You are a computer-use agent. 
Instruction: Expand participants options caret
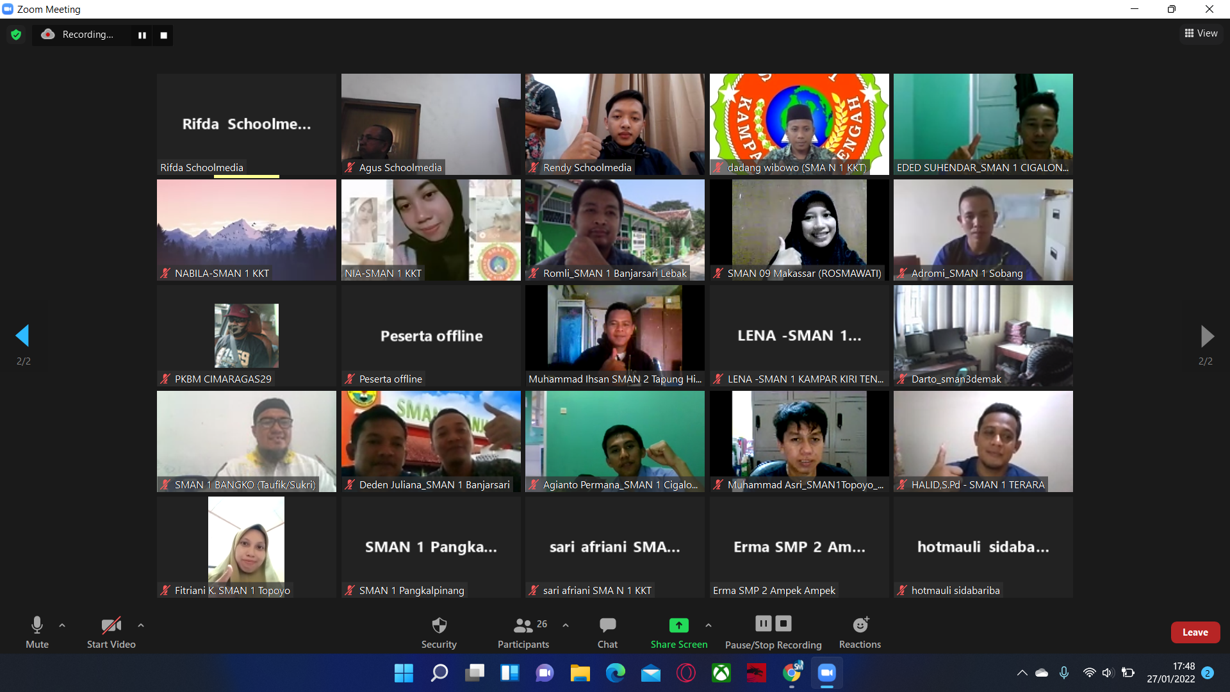(x=566, y=625)
